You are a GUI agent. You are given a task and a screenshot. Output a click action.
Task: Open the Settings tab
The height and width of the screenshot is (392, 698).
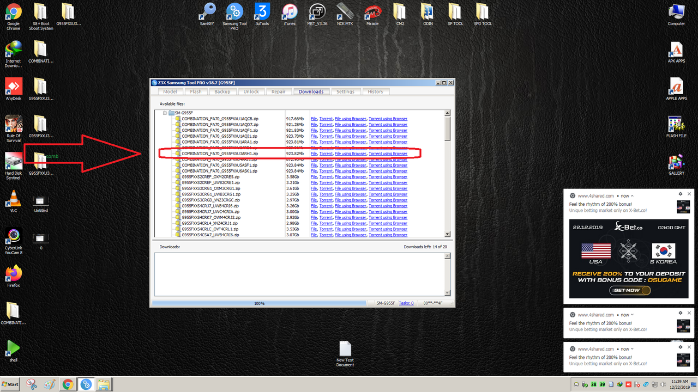[345, 91]
